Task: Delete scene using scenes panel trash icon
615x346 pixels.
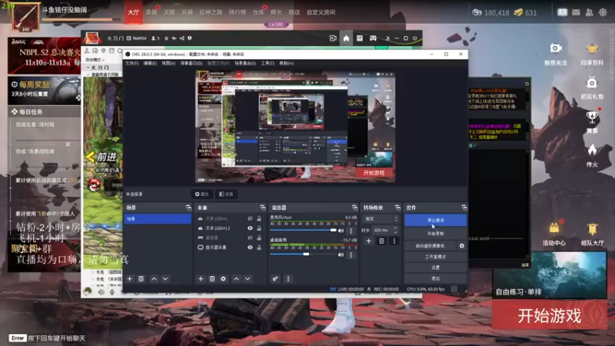Action: (141, 278)
